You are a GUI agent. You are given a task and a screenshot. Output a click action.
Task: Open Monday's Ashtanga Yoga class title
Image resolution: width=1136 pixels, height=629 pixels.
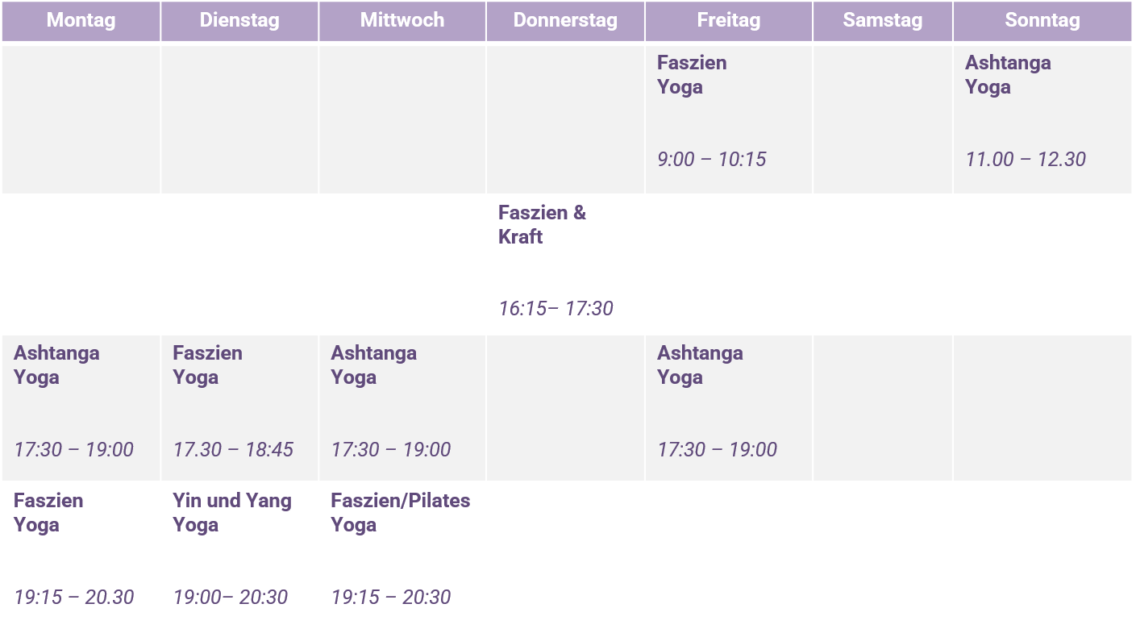56,365
